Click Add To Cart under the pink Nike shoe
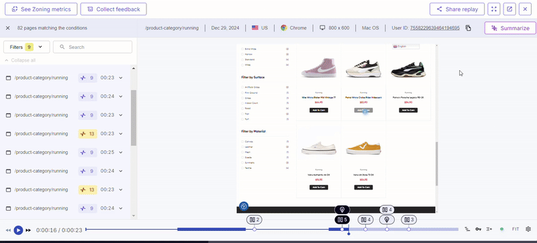The height and width of the screenshot is (243, 537). coord(318,110)
